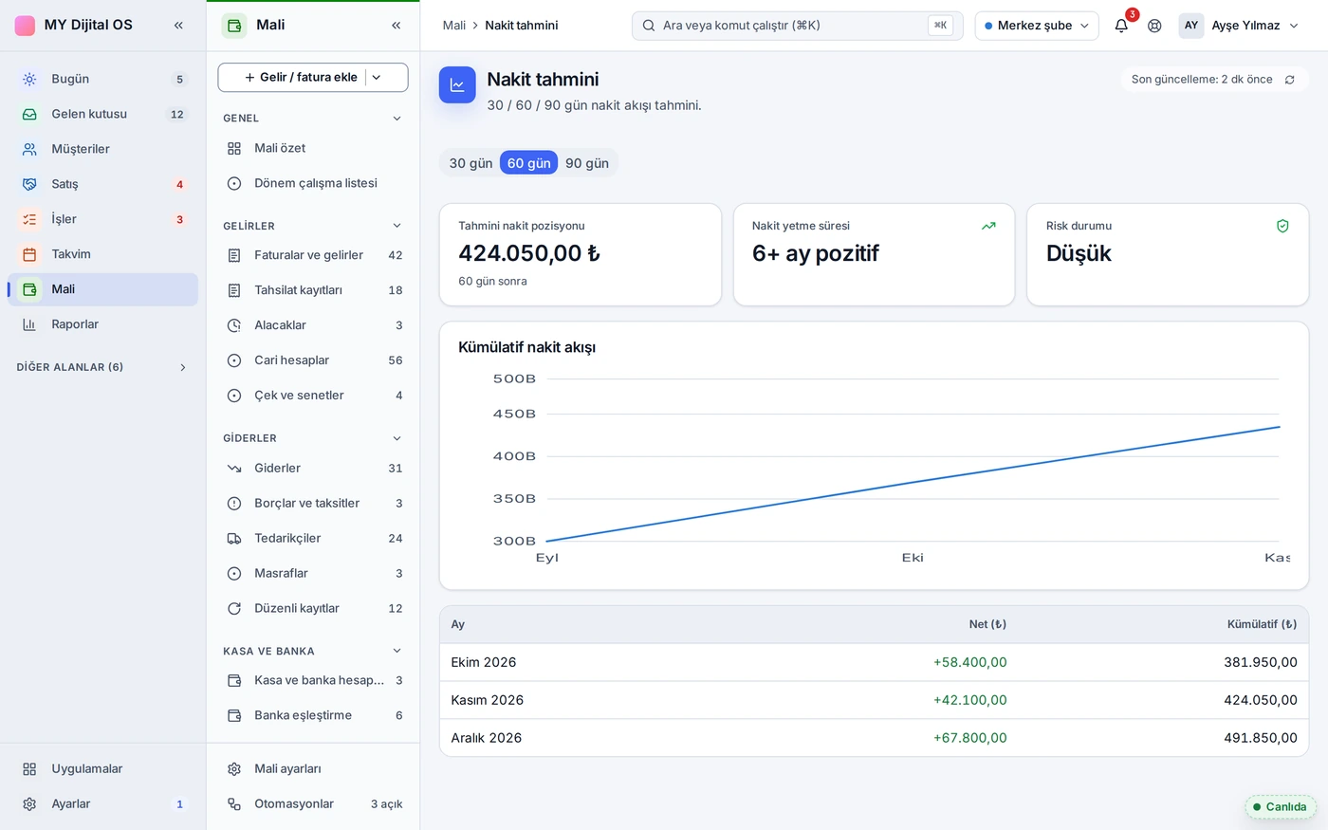
Task: Open the Merkez şube branch dropdown
Action: coord(1037,26)
